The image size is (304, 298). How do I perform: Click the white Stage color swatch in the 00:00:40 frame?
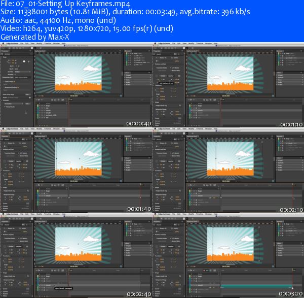tap(24, 61)
